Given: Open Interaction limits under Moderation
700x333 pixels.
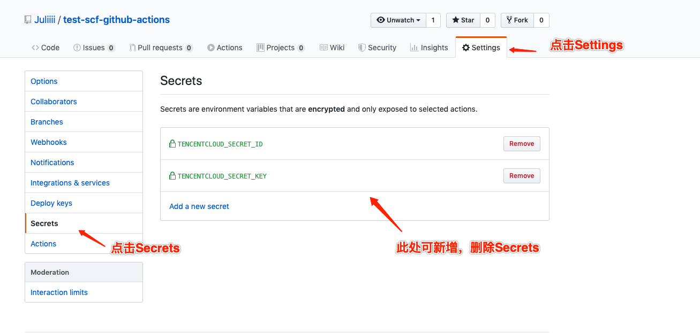Looking at the screenshot, I should [84, 292].
